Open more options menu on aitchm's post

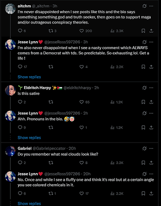click(151, 6)
